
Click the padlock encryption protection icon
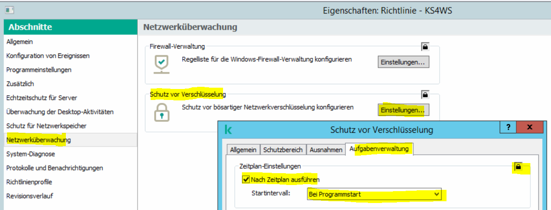coord(162,112)
